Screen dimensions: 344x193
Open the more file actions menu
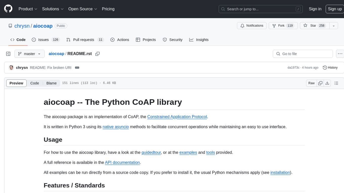click(x=340, y=54)
